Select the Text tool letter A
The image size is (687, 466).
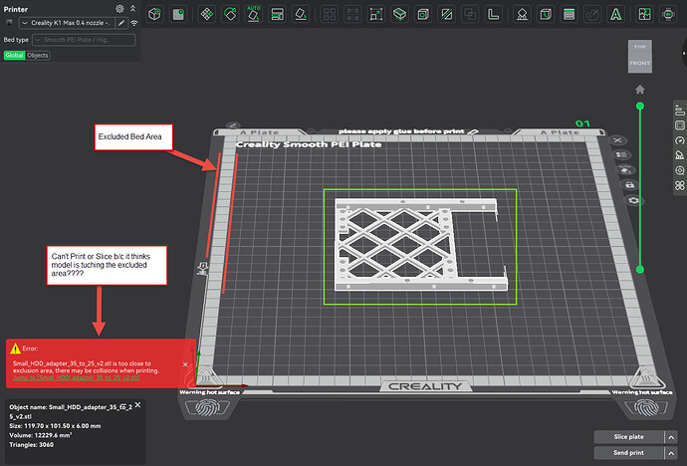point(616,14)
